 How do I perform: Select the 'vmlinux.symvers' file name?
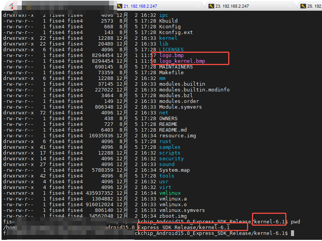tap(182, 210)
